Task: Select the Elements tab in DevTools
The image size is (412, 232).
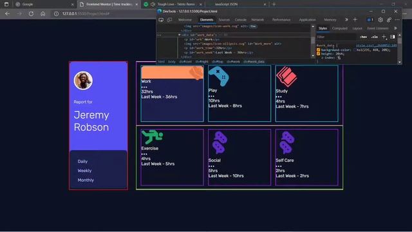Action: click(207, 20)
